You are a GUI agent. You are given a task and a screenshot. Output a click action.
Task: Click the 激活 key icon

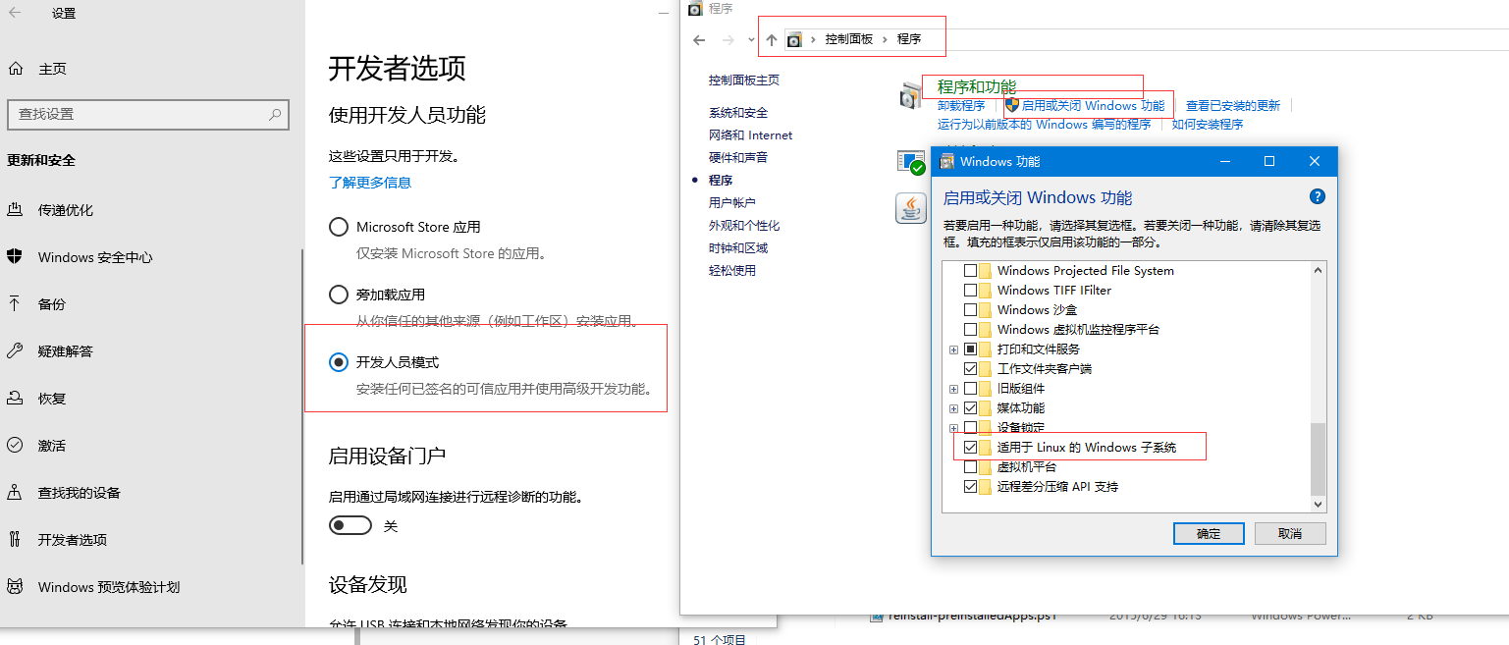click(14, 446)
